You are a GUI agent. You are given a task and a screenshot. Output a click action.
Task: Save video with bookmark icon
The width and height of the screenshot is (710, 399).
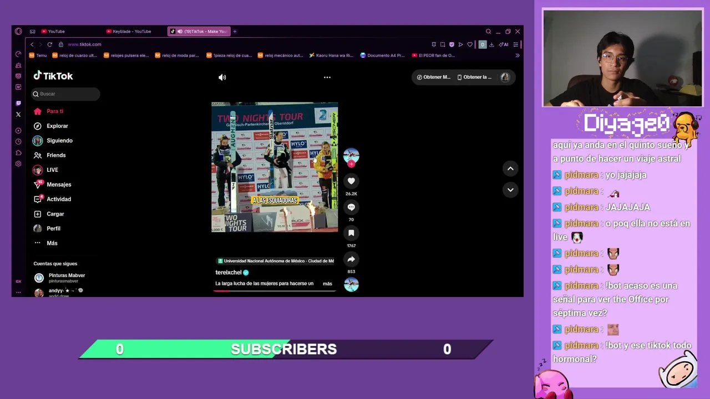pos(351,233)
